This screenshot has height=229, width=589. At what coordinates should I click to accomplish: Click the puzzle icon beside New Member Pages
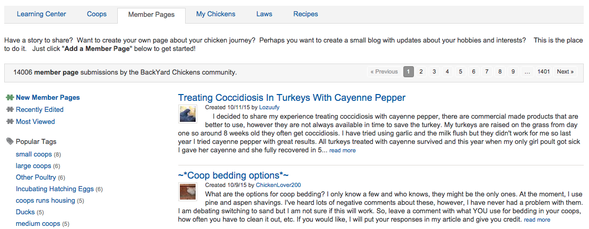[9, 98]
